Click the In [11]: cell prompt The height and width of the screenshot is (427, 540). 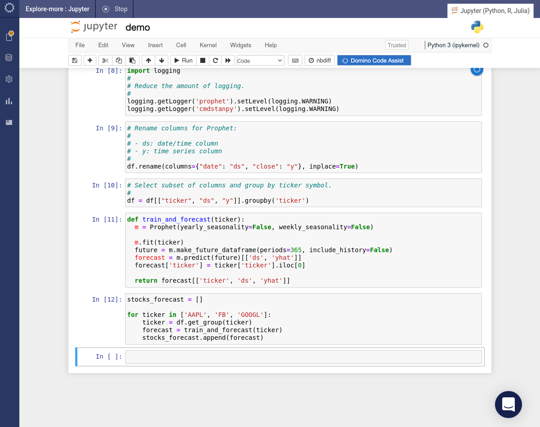(x=107, y=219)
